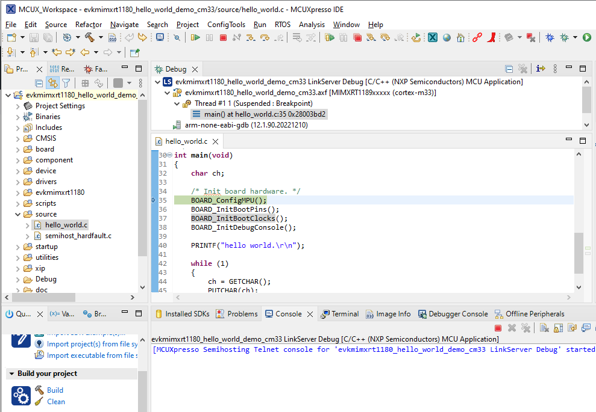The width and height of the screenshot is (596, 412).
Task: Toggle Instruction Stepping Mode in Debug view
Action: click(x=541, y=69)
